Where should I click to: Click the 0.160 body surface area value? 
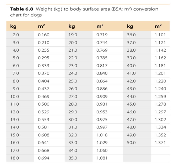tap(43, 35)
